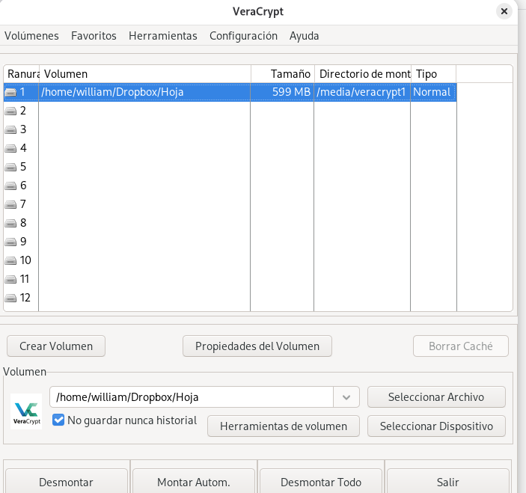526x493 pixels.
Task: Toggle 'No guardar nunca historial' checkbox
Action: pos(58,420)
